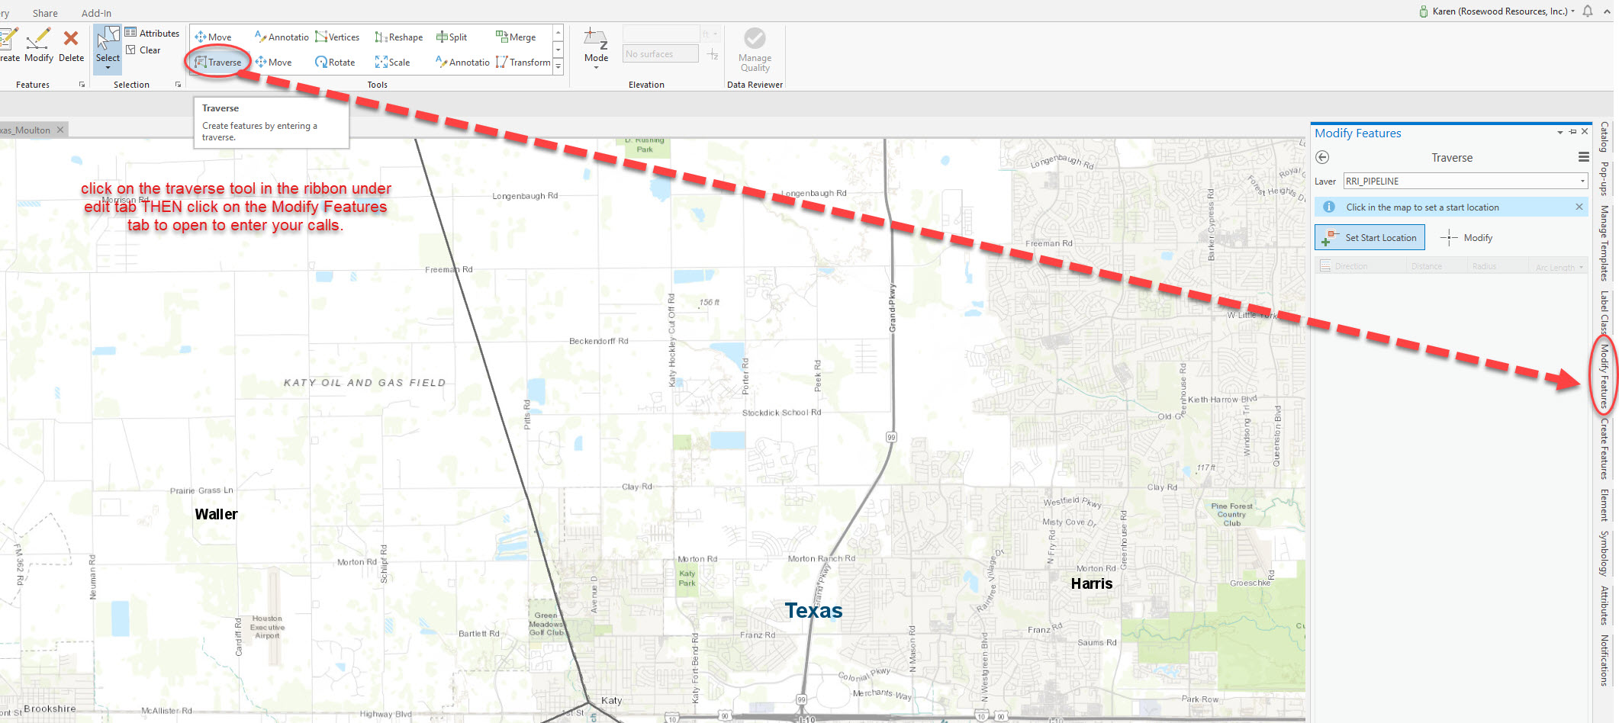Screen dimensions: 1619x723
Task: Select the Rotate tool
Action: [x=335, y=62]
